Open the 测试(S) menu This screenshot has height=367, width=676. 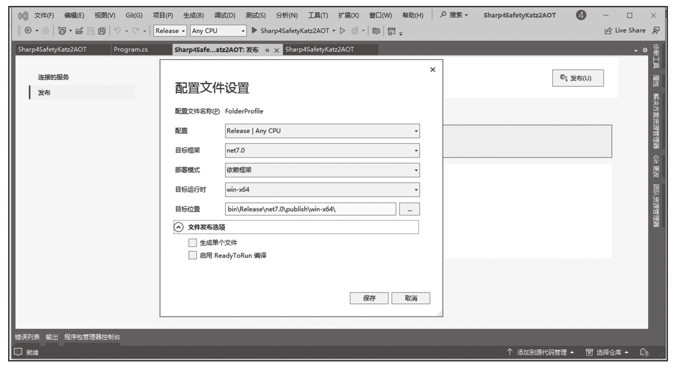tap(255, 15)
